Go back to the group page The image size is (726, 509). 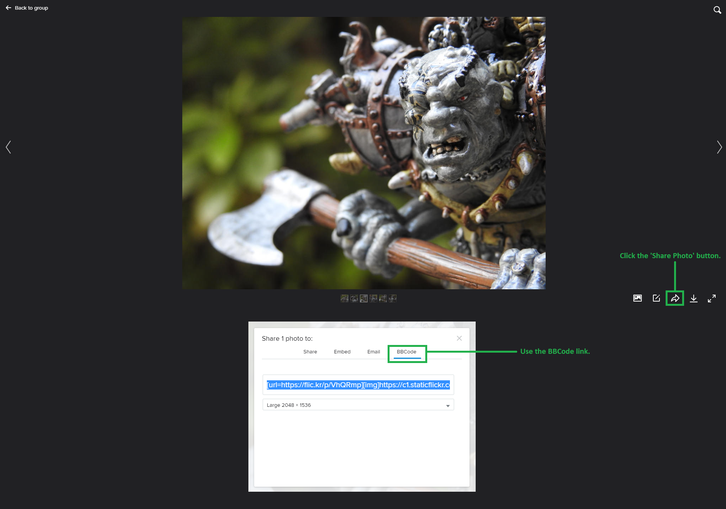pyautogui.click(x=27, y=8)
